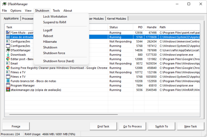Viewport: 207px width, 137px height.
Task: Switch to the Applications tab
Action: click(11, 18)
